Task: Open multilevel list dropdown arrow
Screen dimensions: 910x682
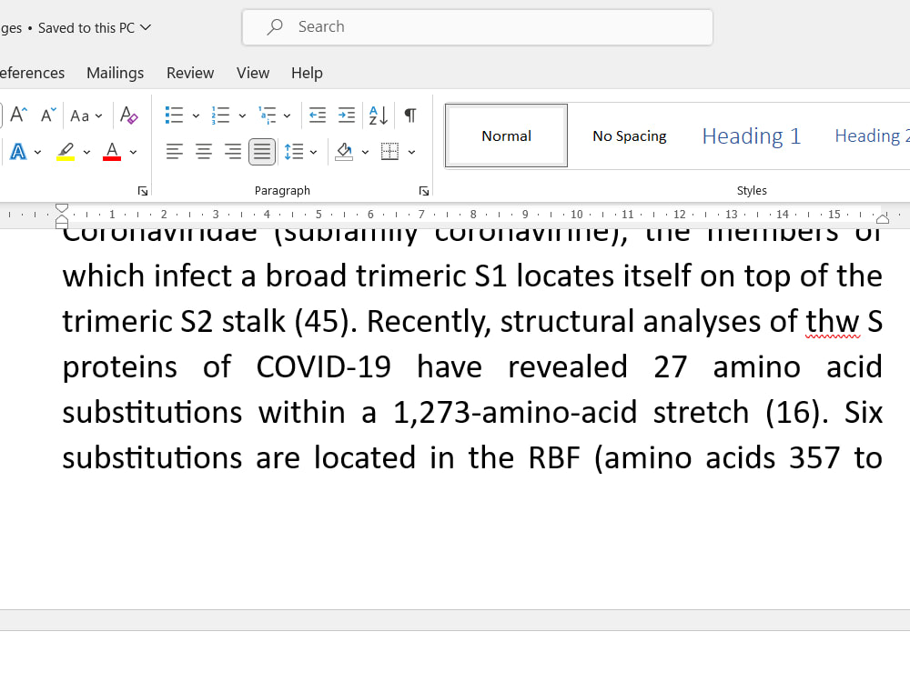Action: click(x=287, y=116)
